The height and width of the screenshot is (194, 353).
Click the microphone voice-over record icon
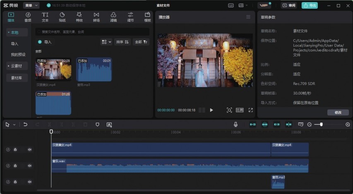(235, 124)
